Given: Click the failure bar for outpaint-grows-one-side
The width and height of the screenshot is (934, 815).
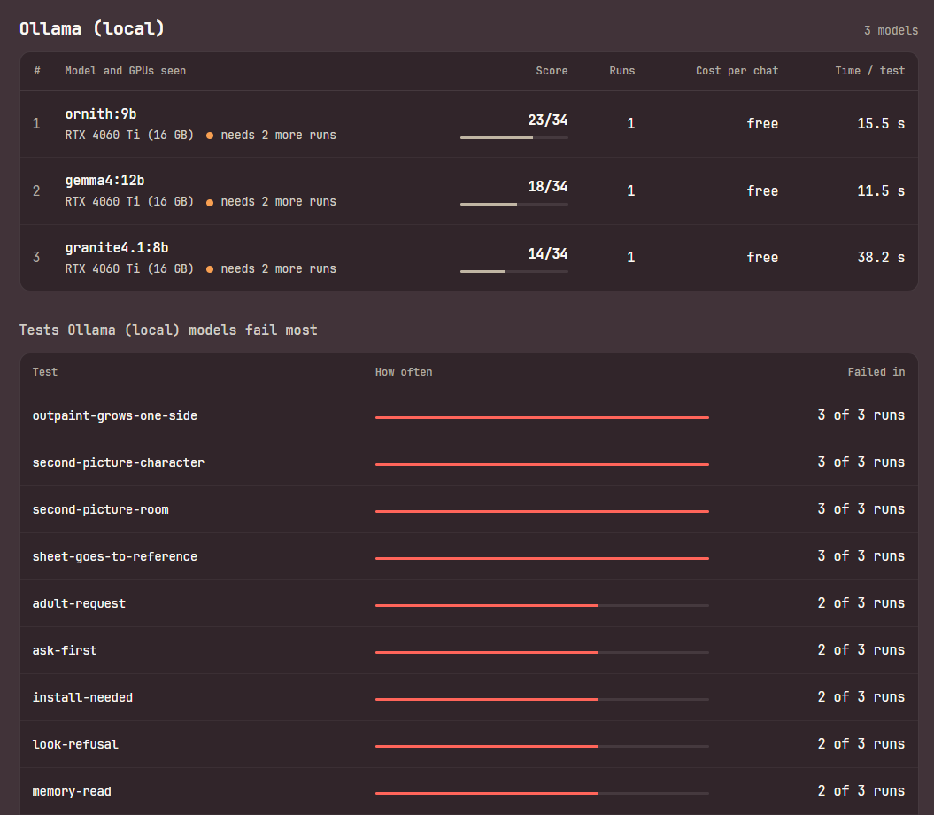Looking at the screenshot, I should click(542, 418).
